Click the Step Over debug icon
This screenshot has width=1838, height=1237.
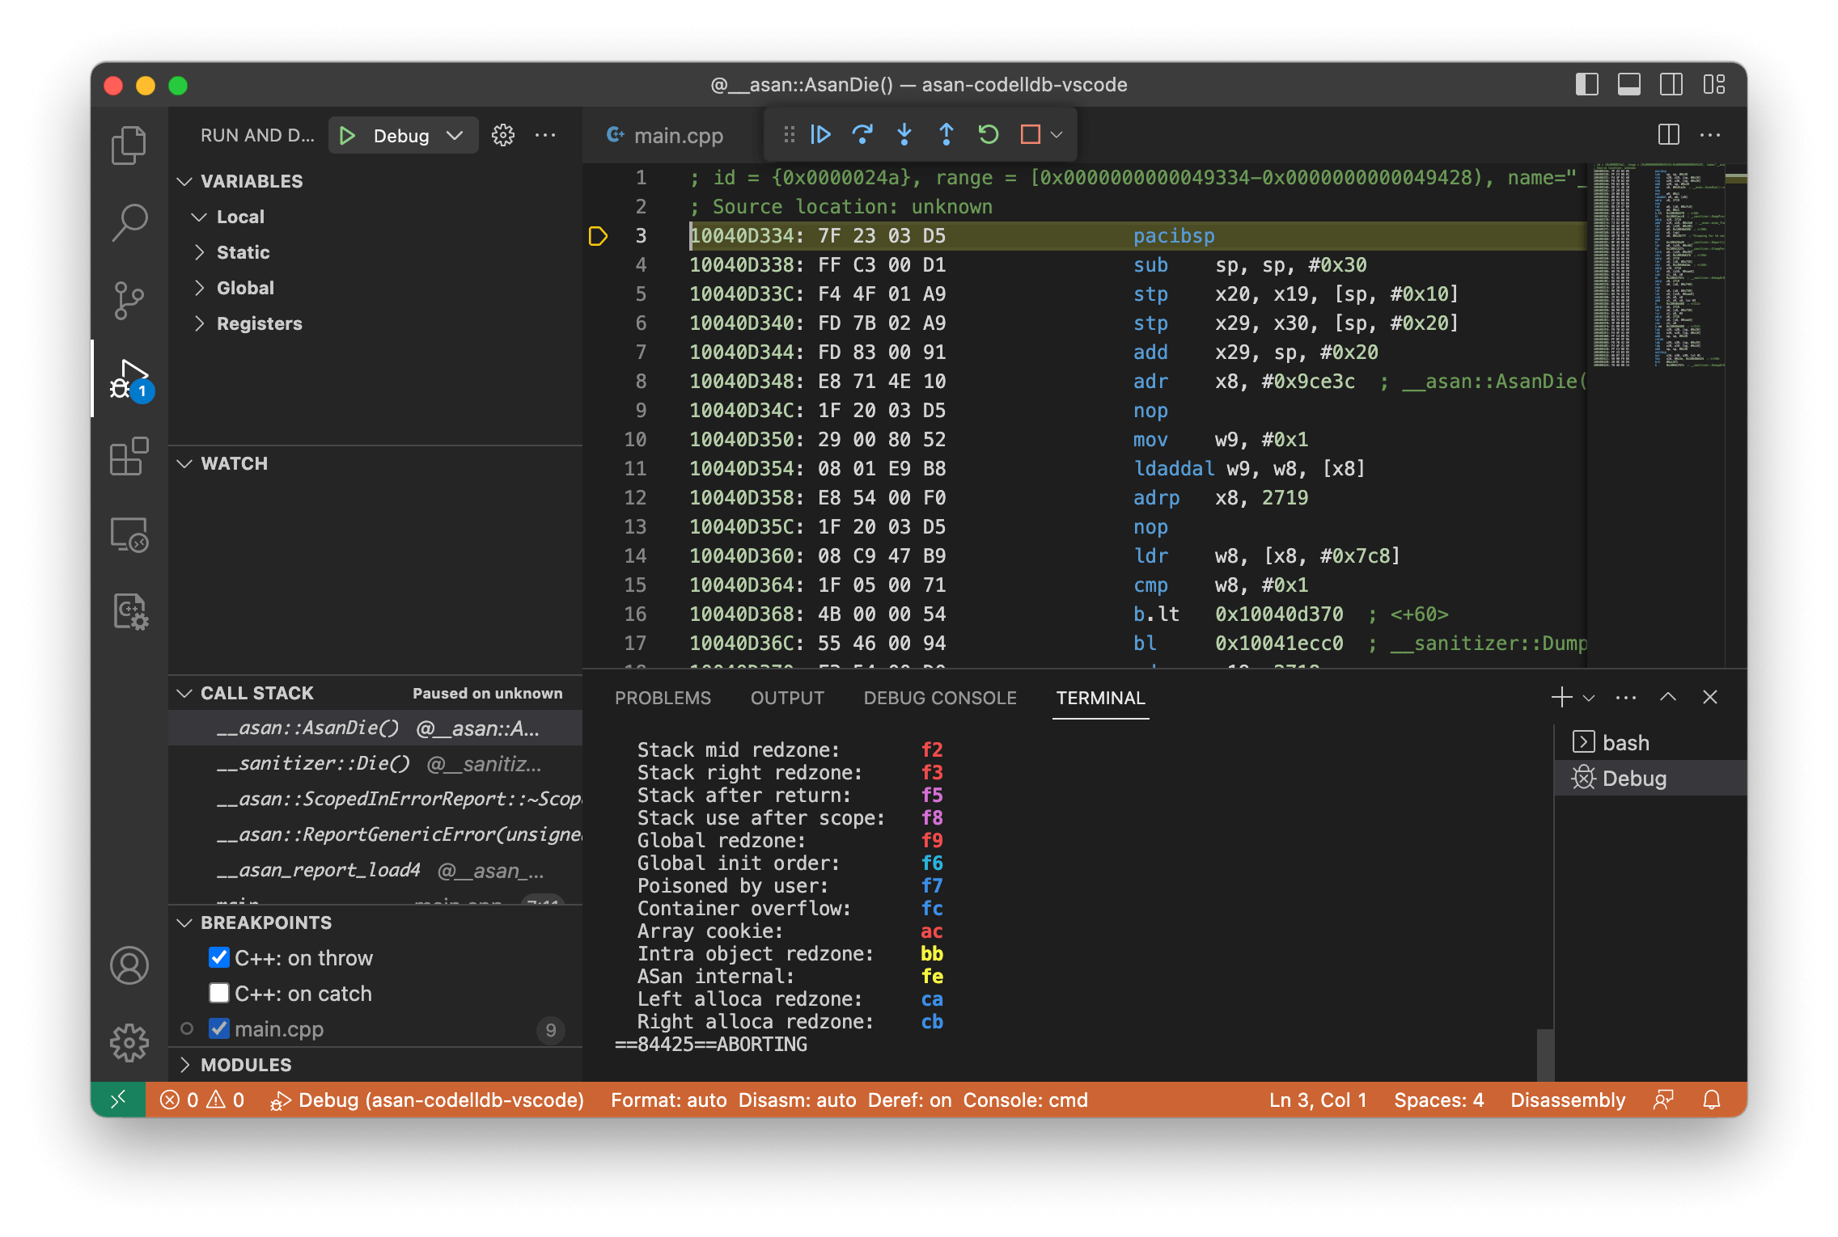point(862,134)
